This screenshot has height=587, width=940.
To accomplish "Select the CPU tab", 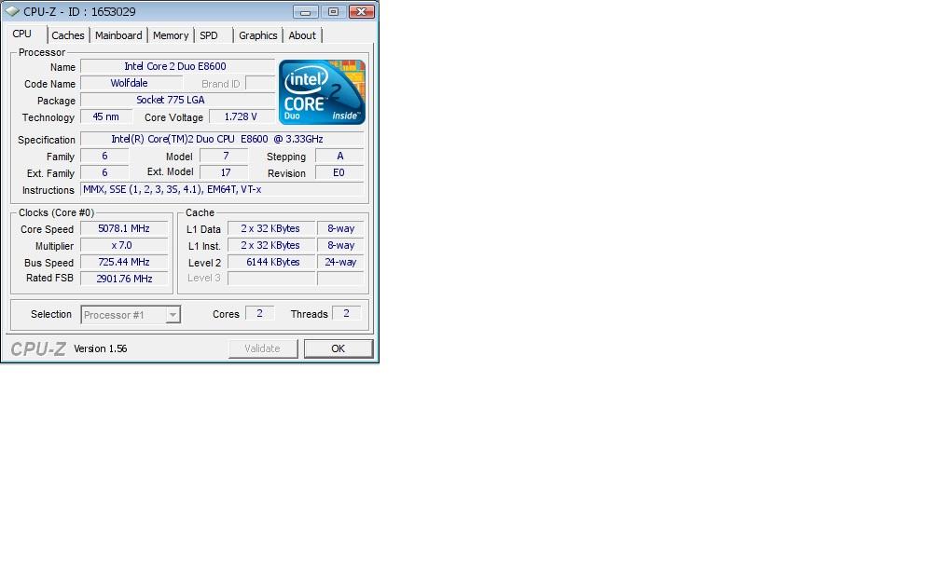I will pos(21,34).
